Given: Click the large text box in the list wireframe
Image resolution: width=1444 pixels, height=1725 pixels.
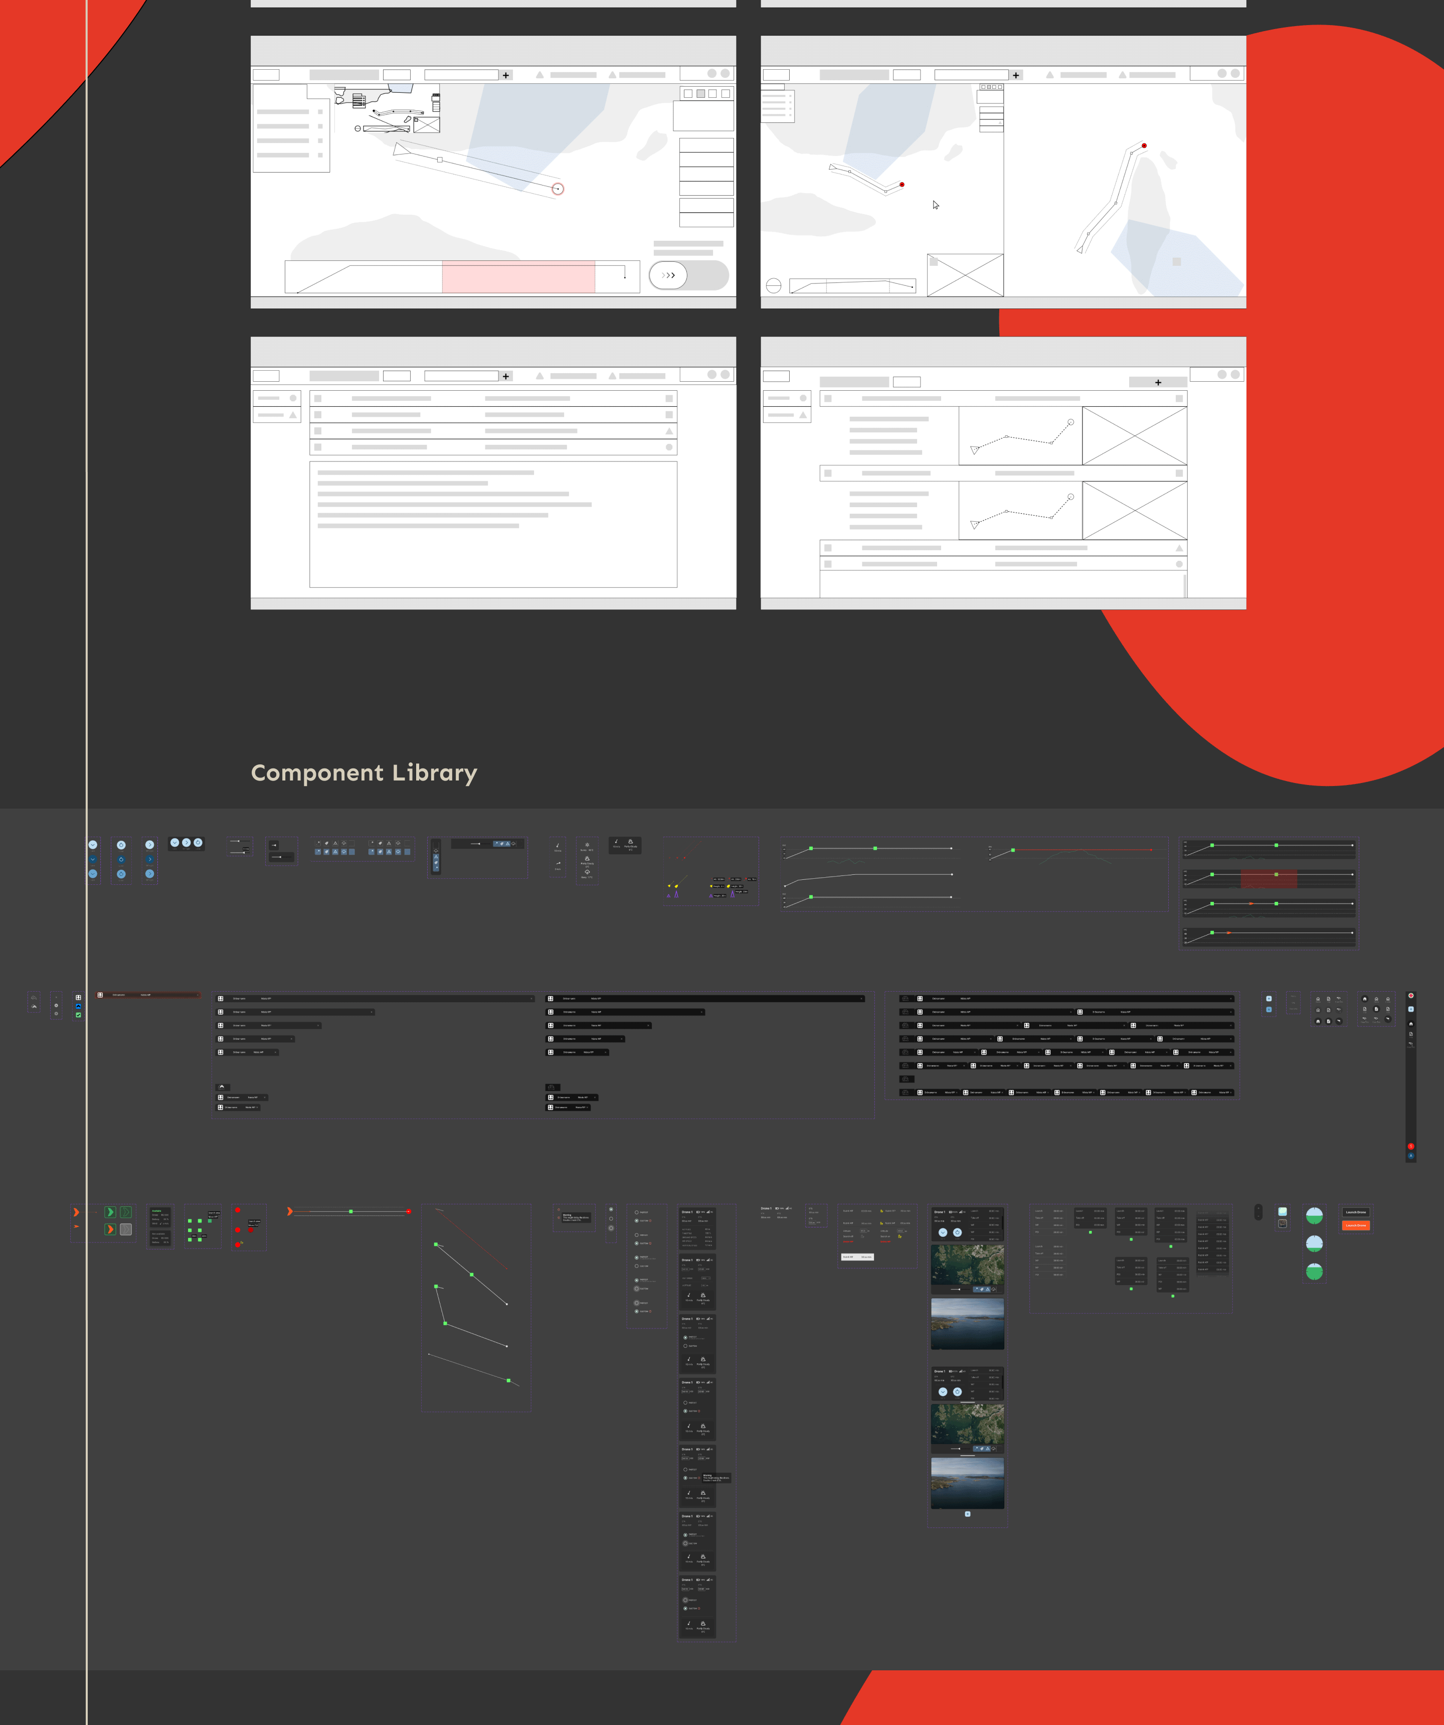Looking at the screenshot, I should coord(493,524).
